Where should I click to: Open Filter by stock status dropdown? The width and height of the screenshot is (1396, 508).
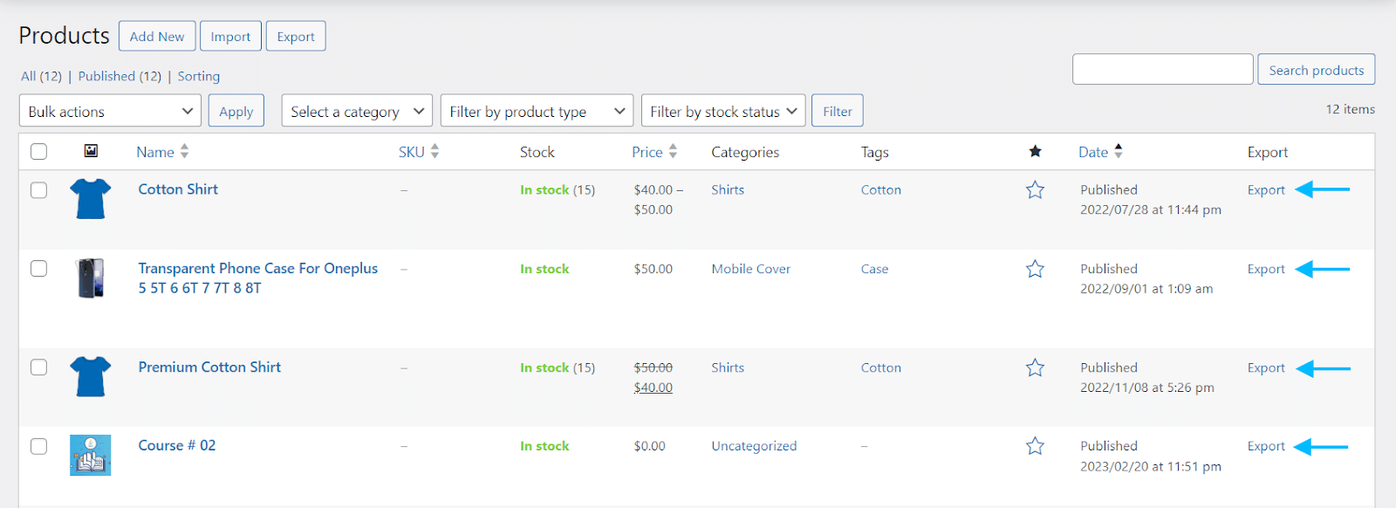(x=723, y=111)
